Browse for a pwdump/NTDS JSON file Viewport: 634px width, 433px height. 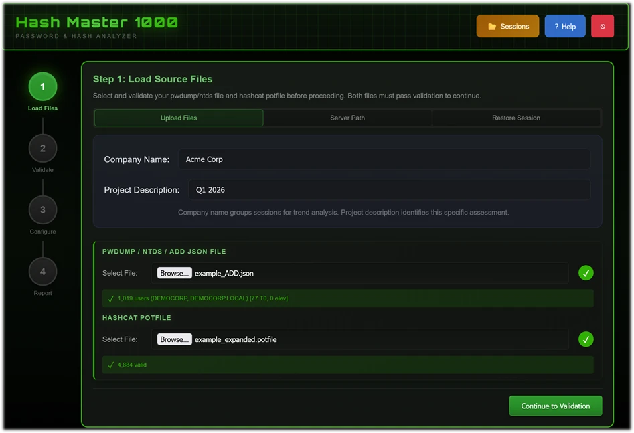pos(174,273)
